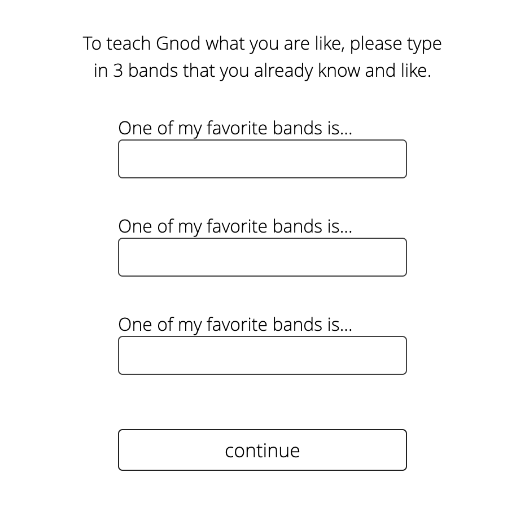The height and width of the screenshot is (516, 516).
Task: Click the label above the first text box
Action: point(235,128)
